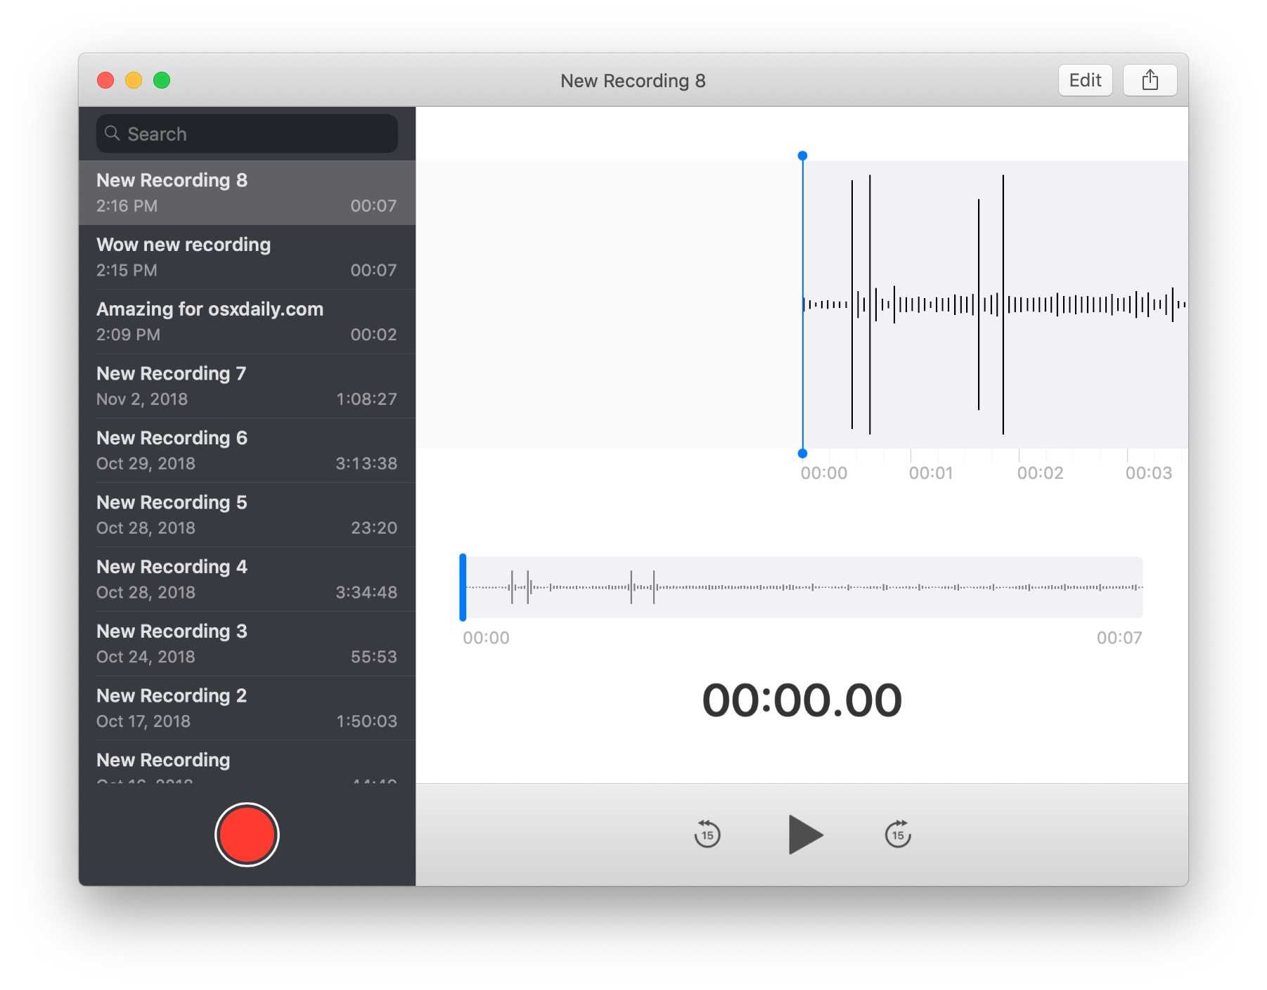Skip forward 15 seconds
Screen dimensions: 1267x990
pos(898,834)
